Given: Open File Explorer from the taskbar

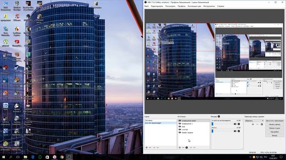Looking at the screenshot, I should (x=25, y=157).
